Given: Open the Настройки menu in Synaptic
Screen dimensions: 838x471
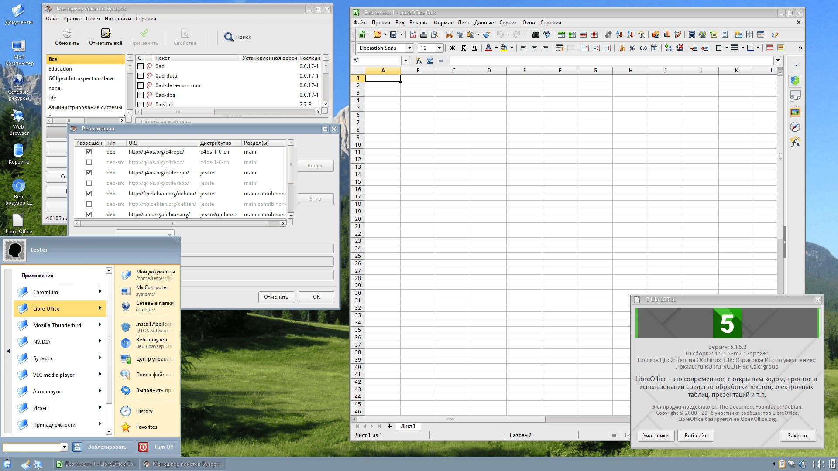Looking at the screenshot, I should click(118, 19).
